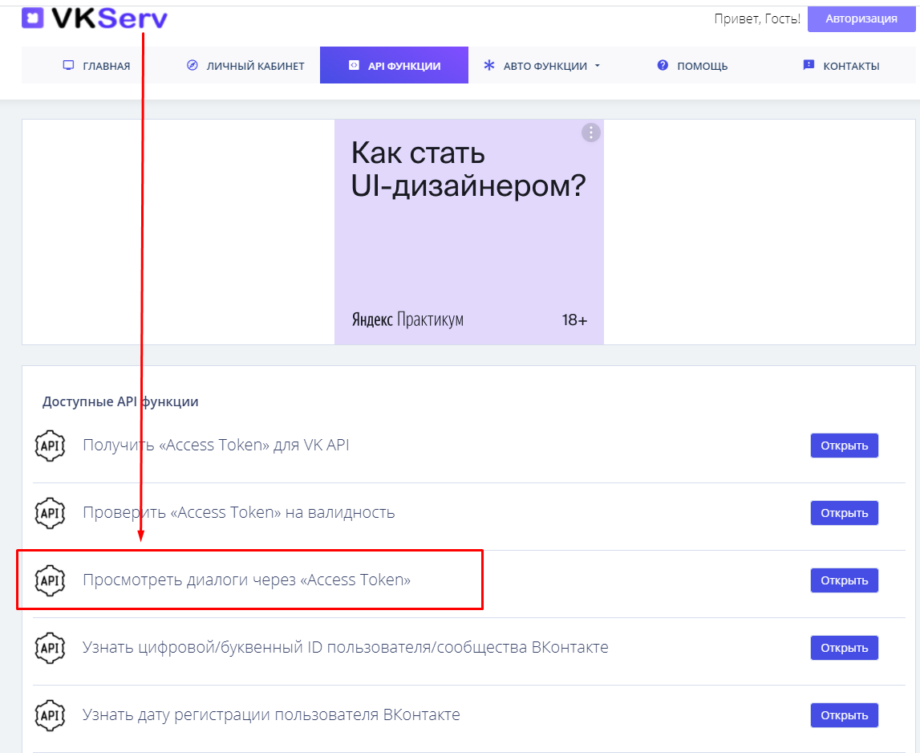Click the Доступные API функции heading
Screen dimensions: 920x753
pyautogui.click(x=120, y=401)
